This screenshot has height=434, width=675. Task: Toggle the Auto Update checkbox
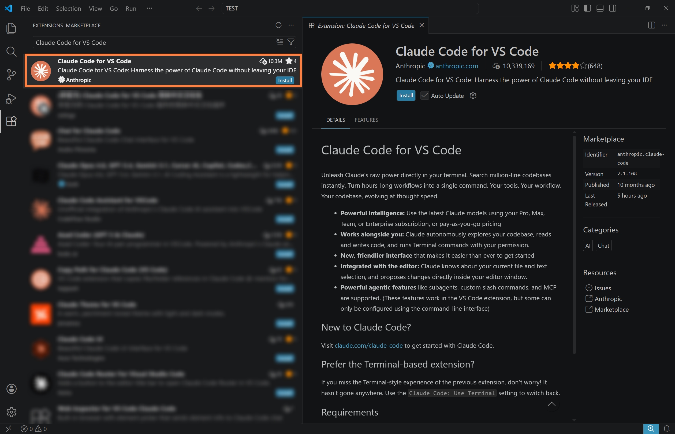pyautogui.click(x=424, y=95)
